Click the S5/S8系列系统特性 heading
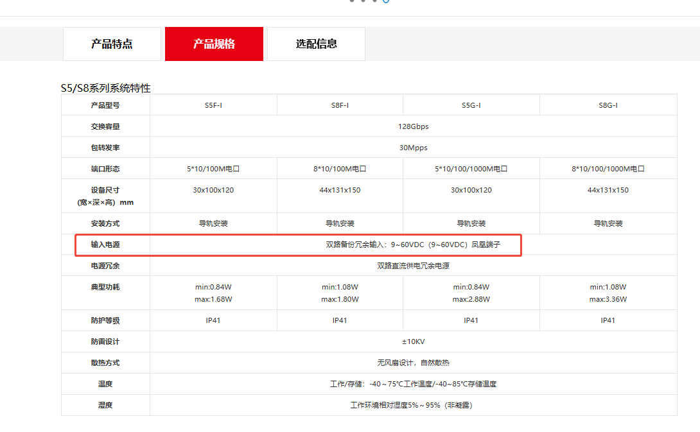 (x=106, y=88)
